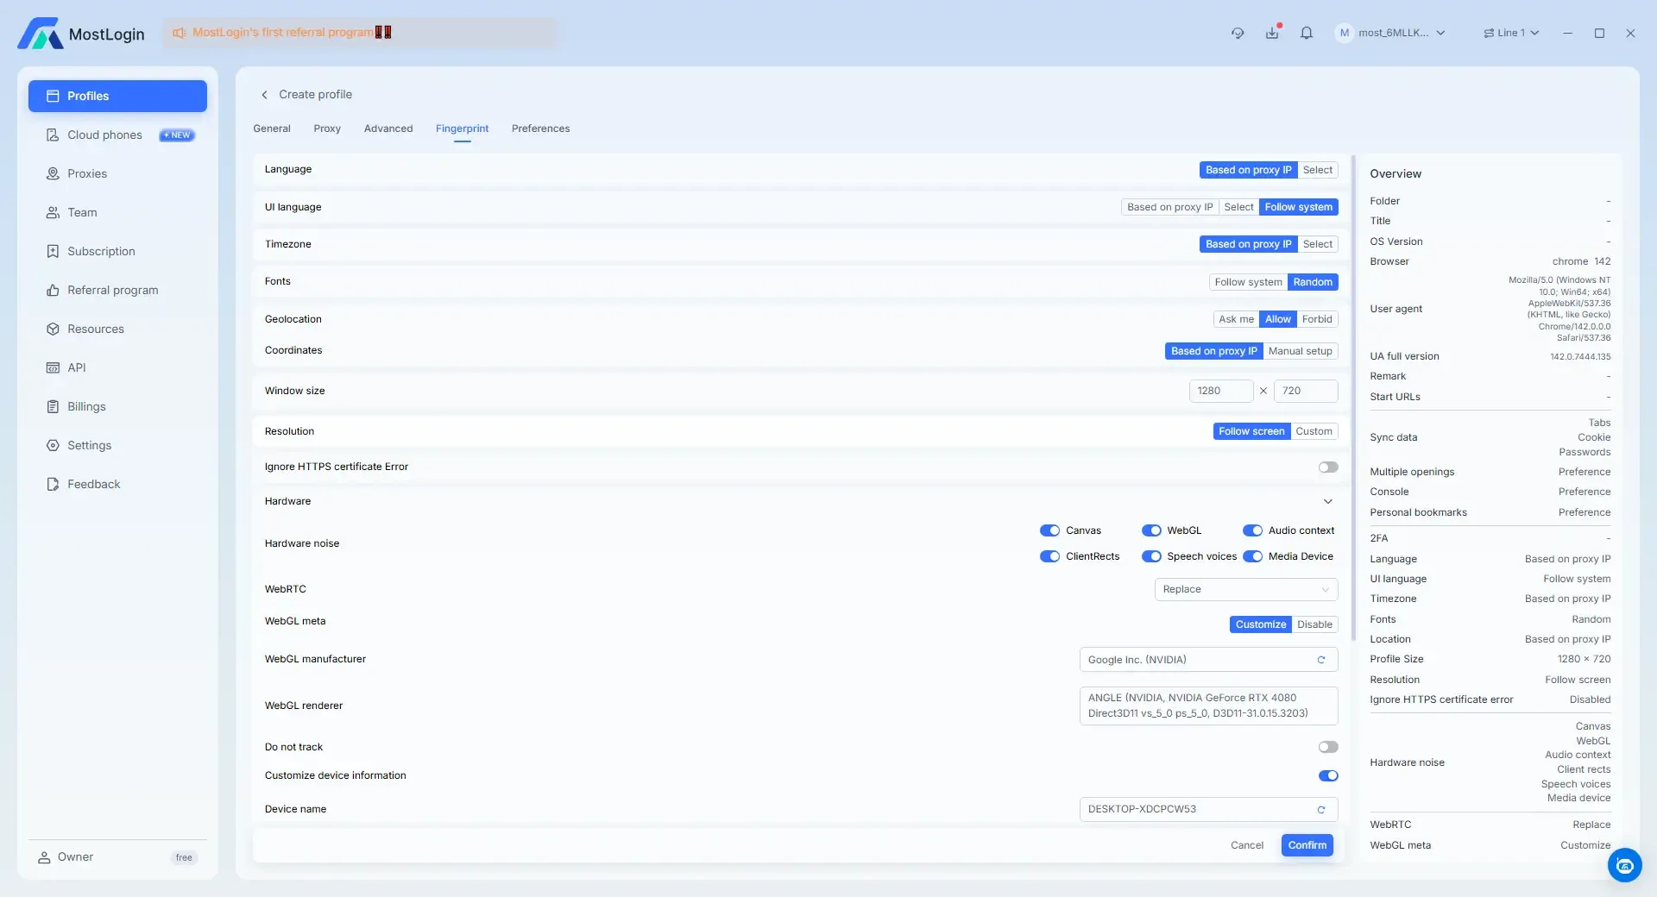Enable Ignore HTTPS certificate Error toggle
The image size is (1657, 897).
click(x=1327, y=467)
